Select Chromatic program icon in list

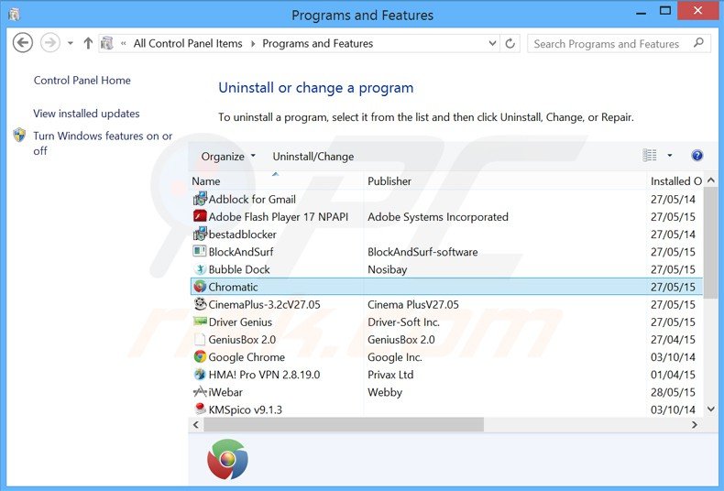click(200, 287)
